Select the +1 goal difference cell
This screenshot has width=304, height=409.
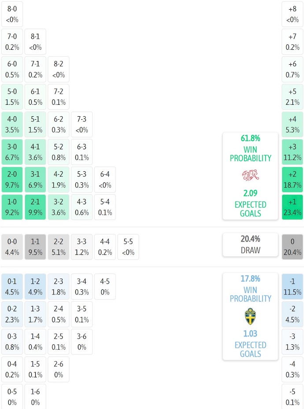pyautogui.click(x=293, y=207)
